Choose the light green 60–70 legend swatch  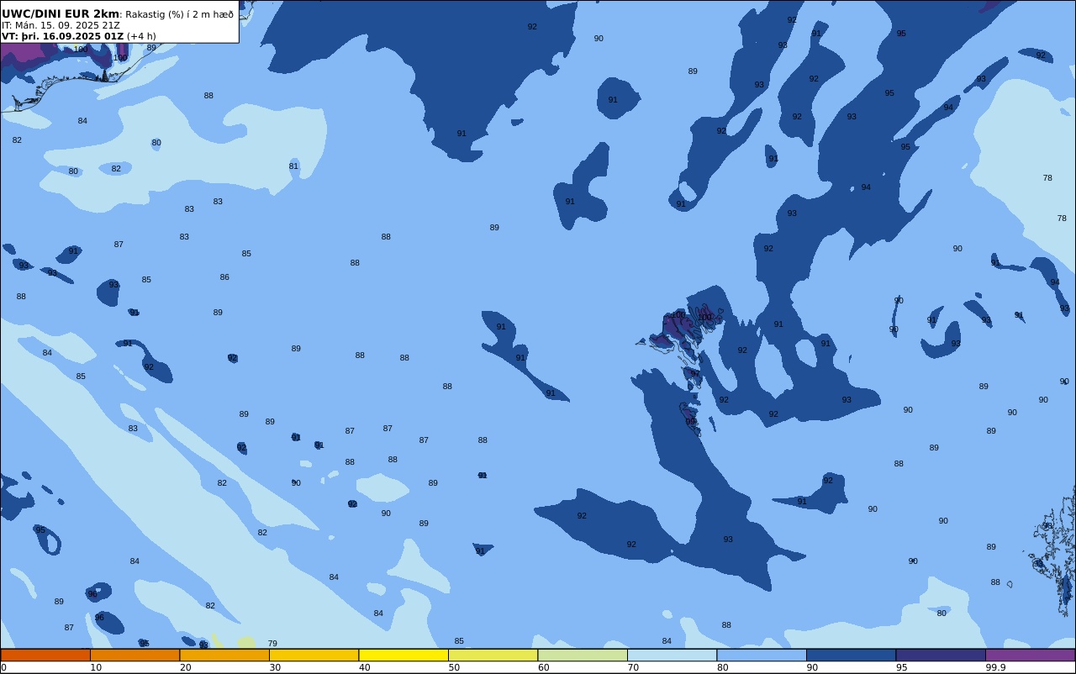click(583, 655)
